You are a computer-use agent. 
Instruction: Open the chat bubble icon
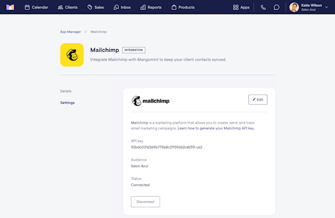coord(276,7)
